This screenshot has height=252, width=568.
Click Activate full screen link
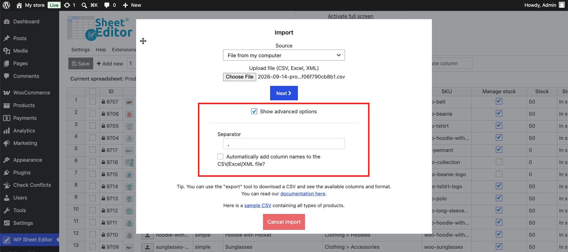[x=351, y=16]
